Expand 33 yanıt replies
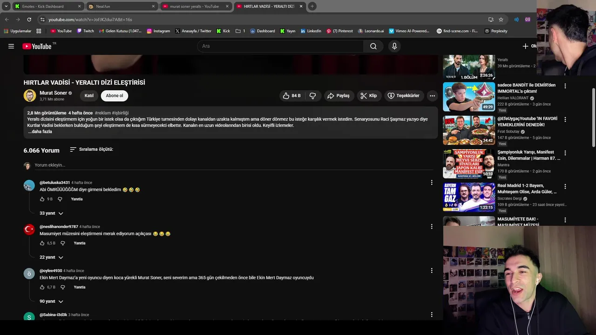 point(51,213)
